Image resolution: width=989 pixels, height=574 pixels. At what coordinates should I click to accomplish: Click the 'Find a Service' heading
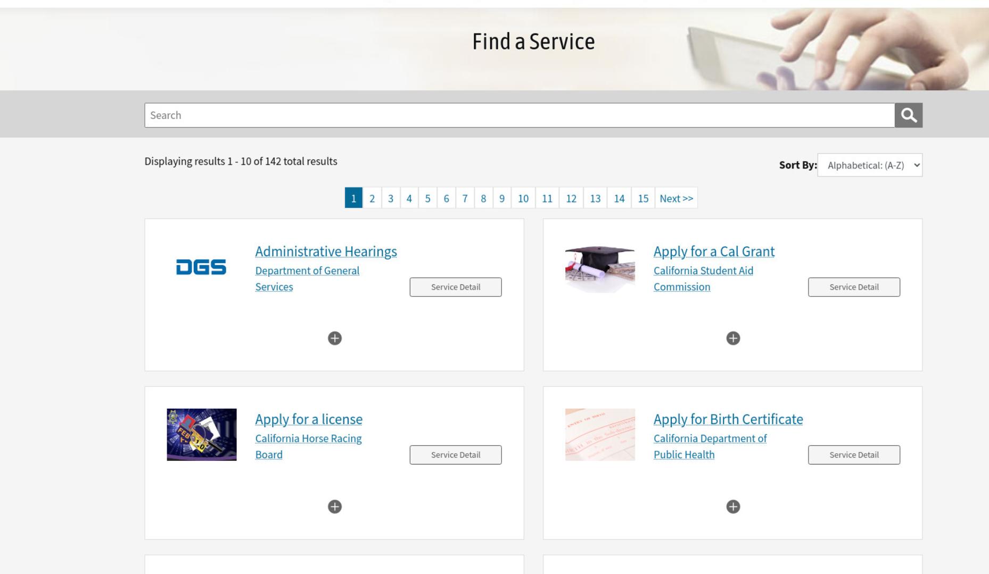[533, 41]
